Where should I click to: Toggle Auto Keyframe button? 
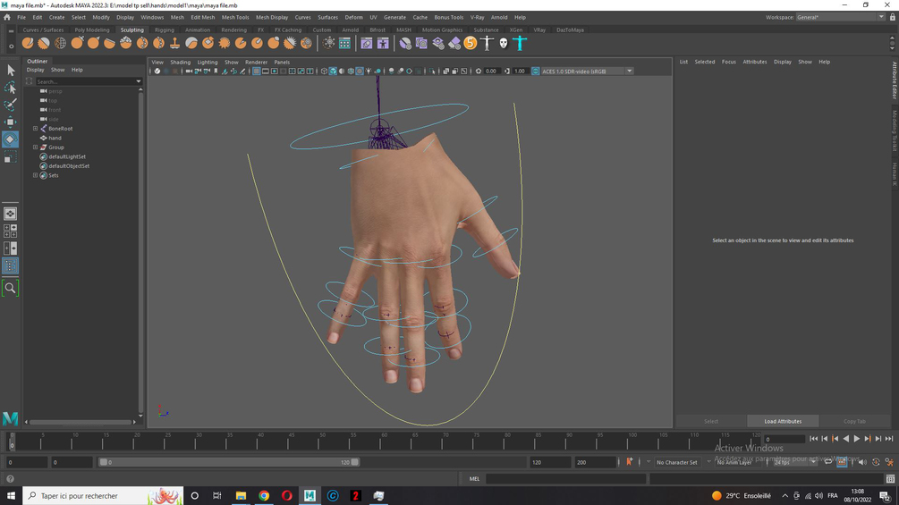pos(630,462)
